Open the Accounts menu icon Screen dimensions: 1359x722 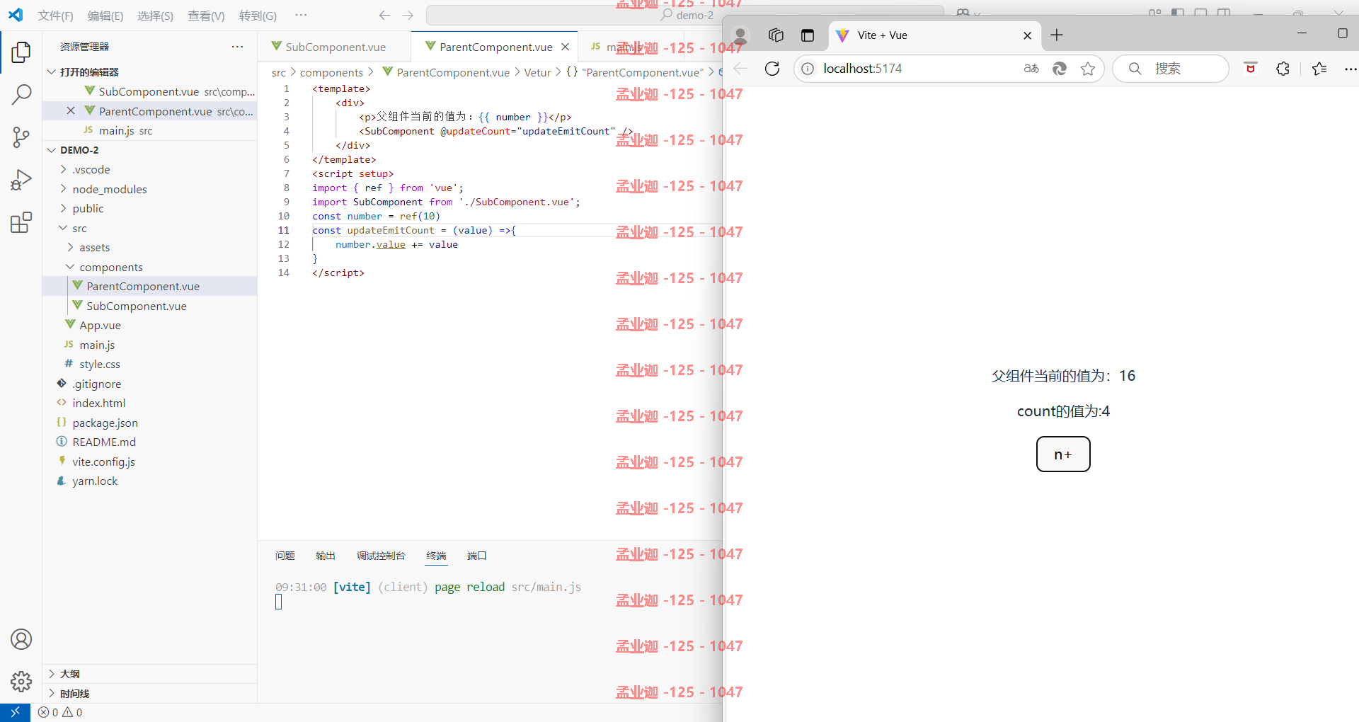point(21,639)
